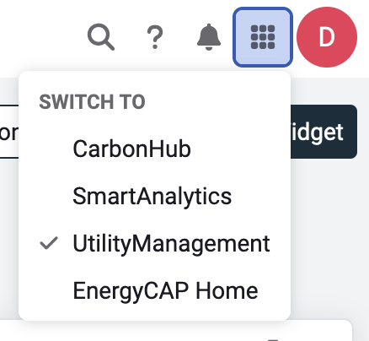
Task: Select the checked UtilityManagement entry
Action: click(154, 243)
